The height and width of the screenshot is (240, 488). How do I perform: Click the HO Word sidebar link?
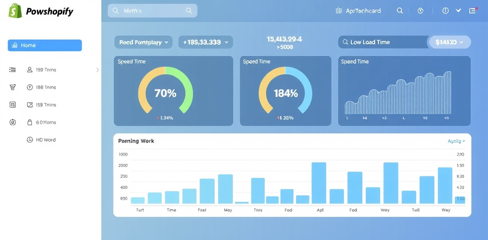point(41,139)
